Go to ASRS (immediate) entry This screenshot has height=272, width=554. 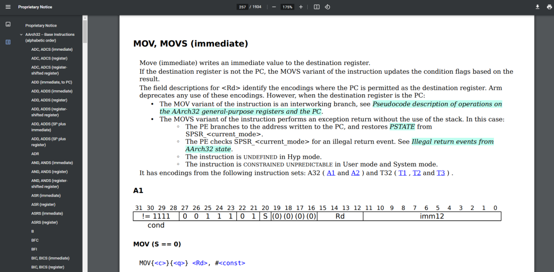click(47, 214)
